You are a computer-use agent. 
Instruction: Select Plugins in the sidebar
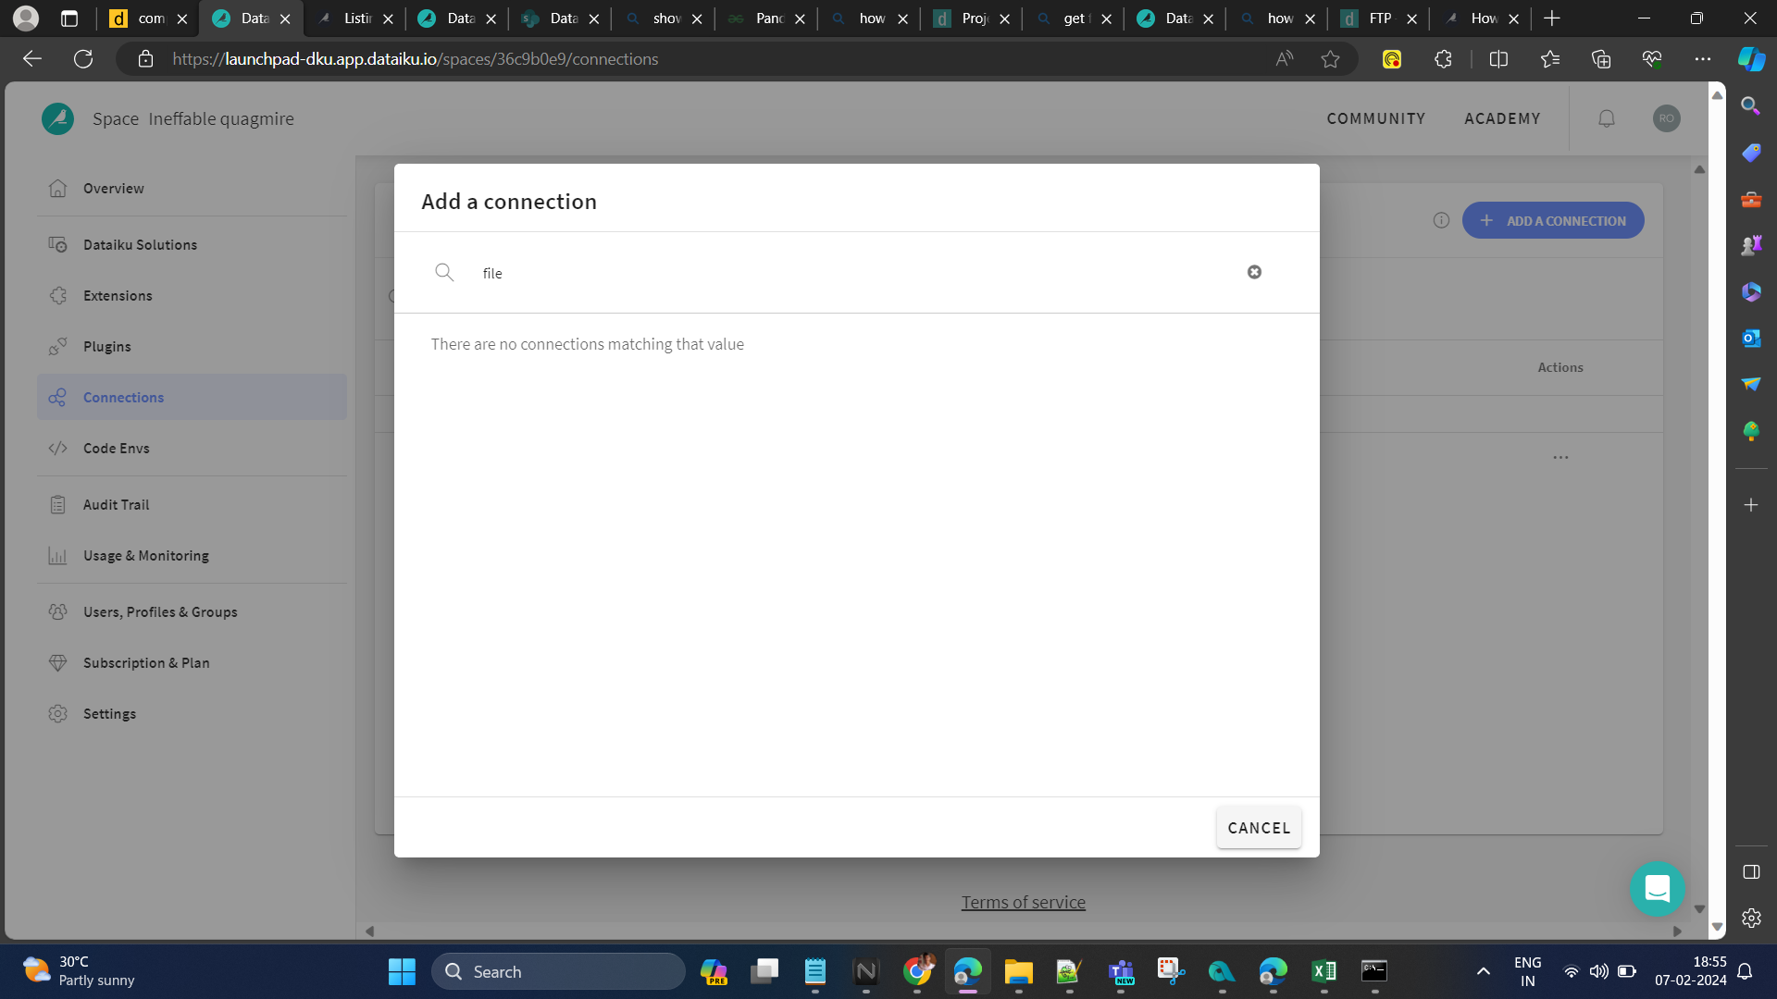tap(192, 347)
